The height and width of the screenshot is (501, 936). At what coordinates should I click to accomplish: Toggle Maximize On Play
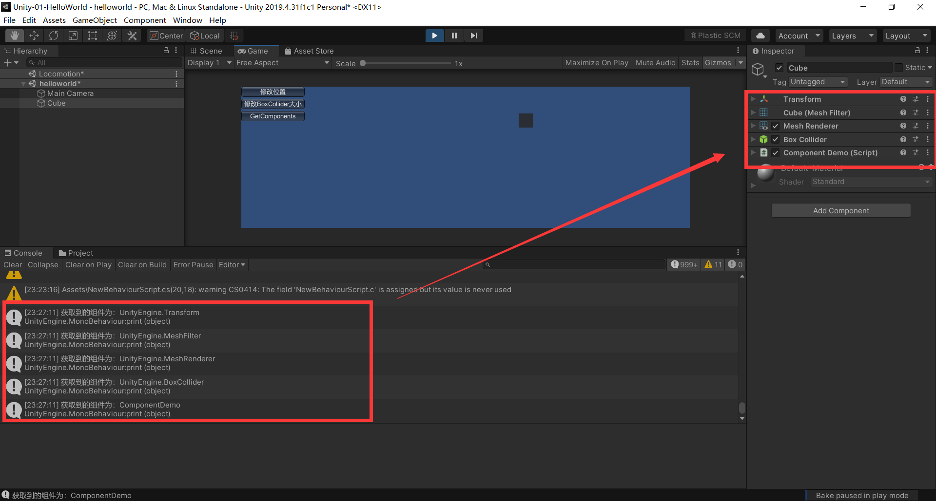click(597, 62)
